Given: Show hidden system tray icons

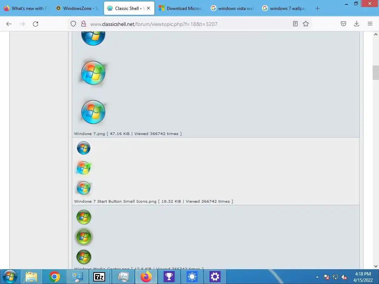Looking at the screenshot, I should point(317,277).
